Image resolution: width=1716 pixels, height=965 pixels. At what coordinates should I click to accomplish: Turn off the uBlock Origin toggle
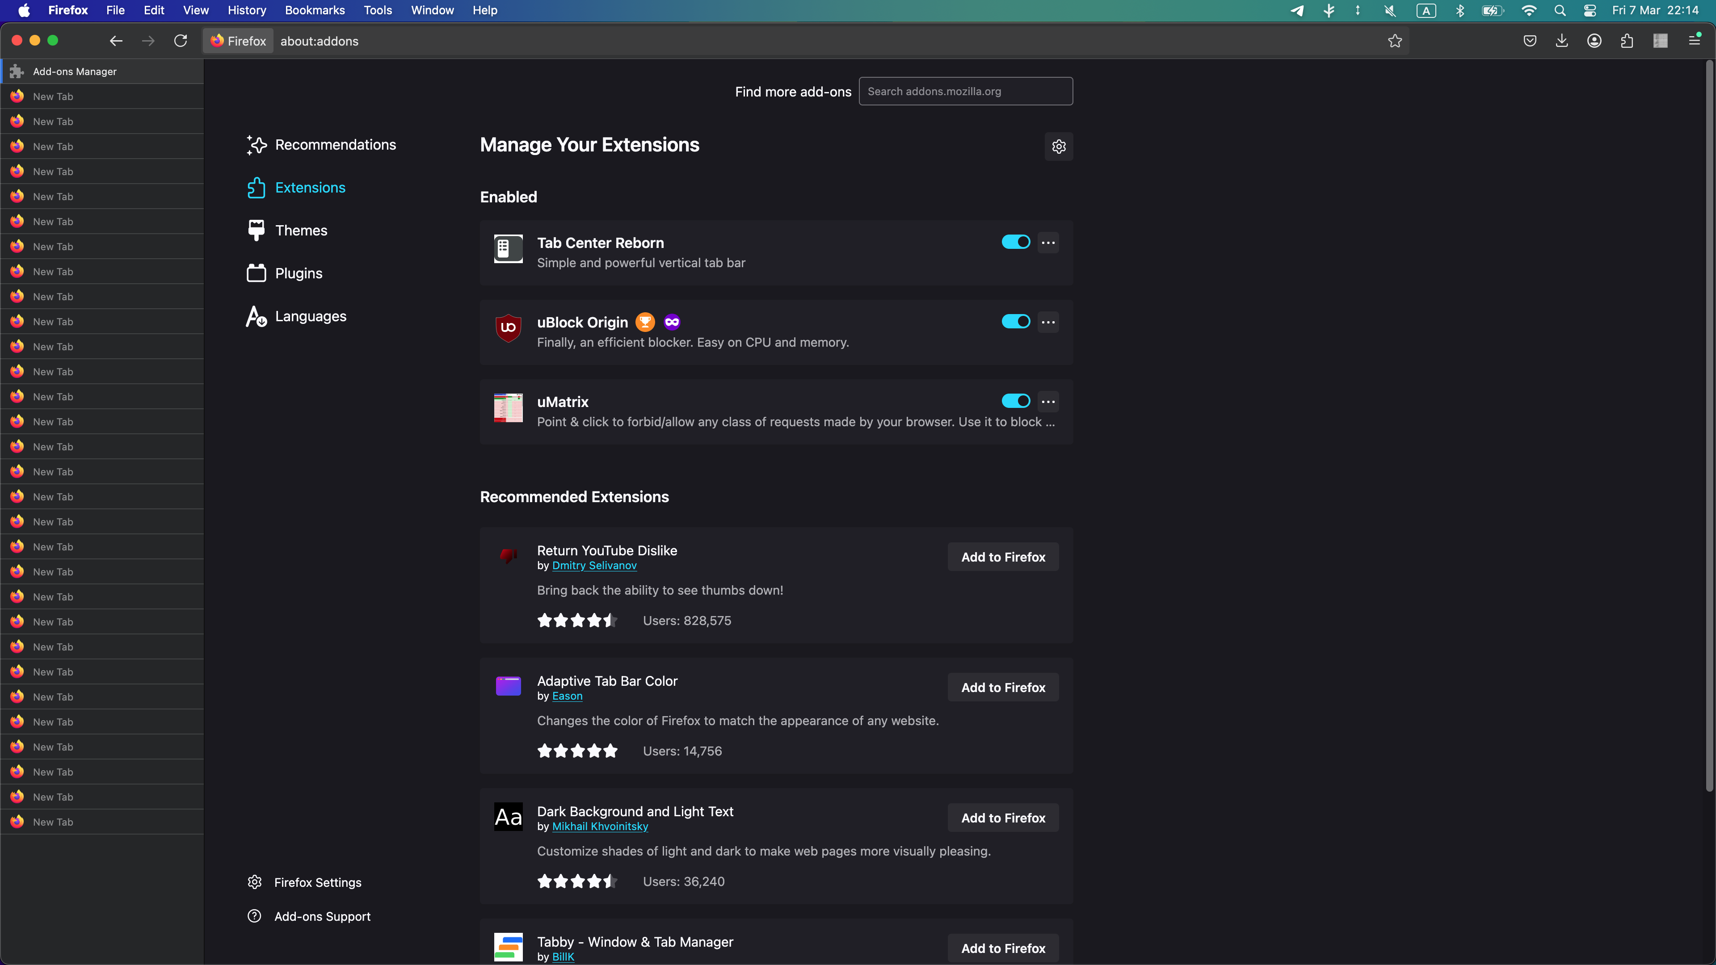(1016, 322)
